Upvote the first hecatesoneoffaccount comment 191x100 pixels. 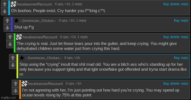coord(5,4)
